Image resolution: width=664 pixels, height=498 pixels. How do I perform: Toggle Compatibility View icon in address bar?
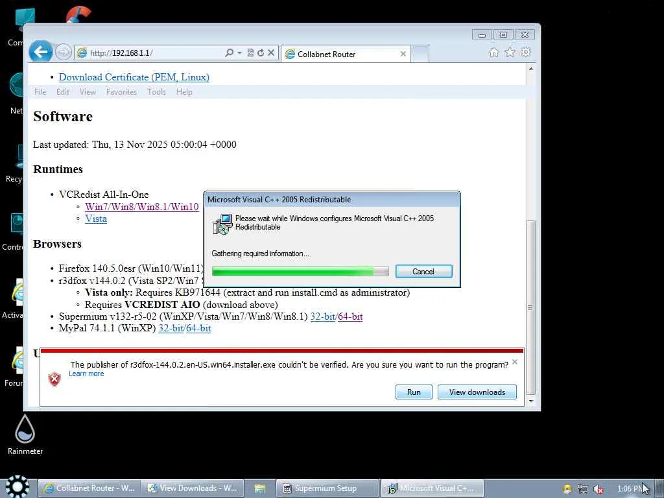tap(250, 53)
